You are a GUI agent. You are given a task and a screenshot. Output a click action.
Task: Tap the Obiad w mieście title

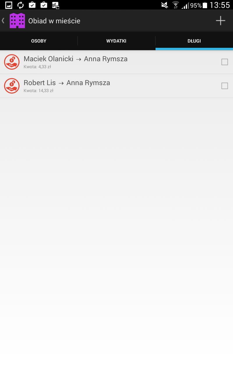pos(54,21)
